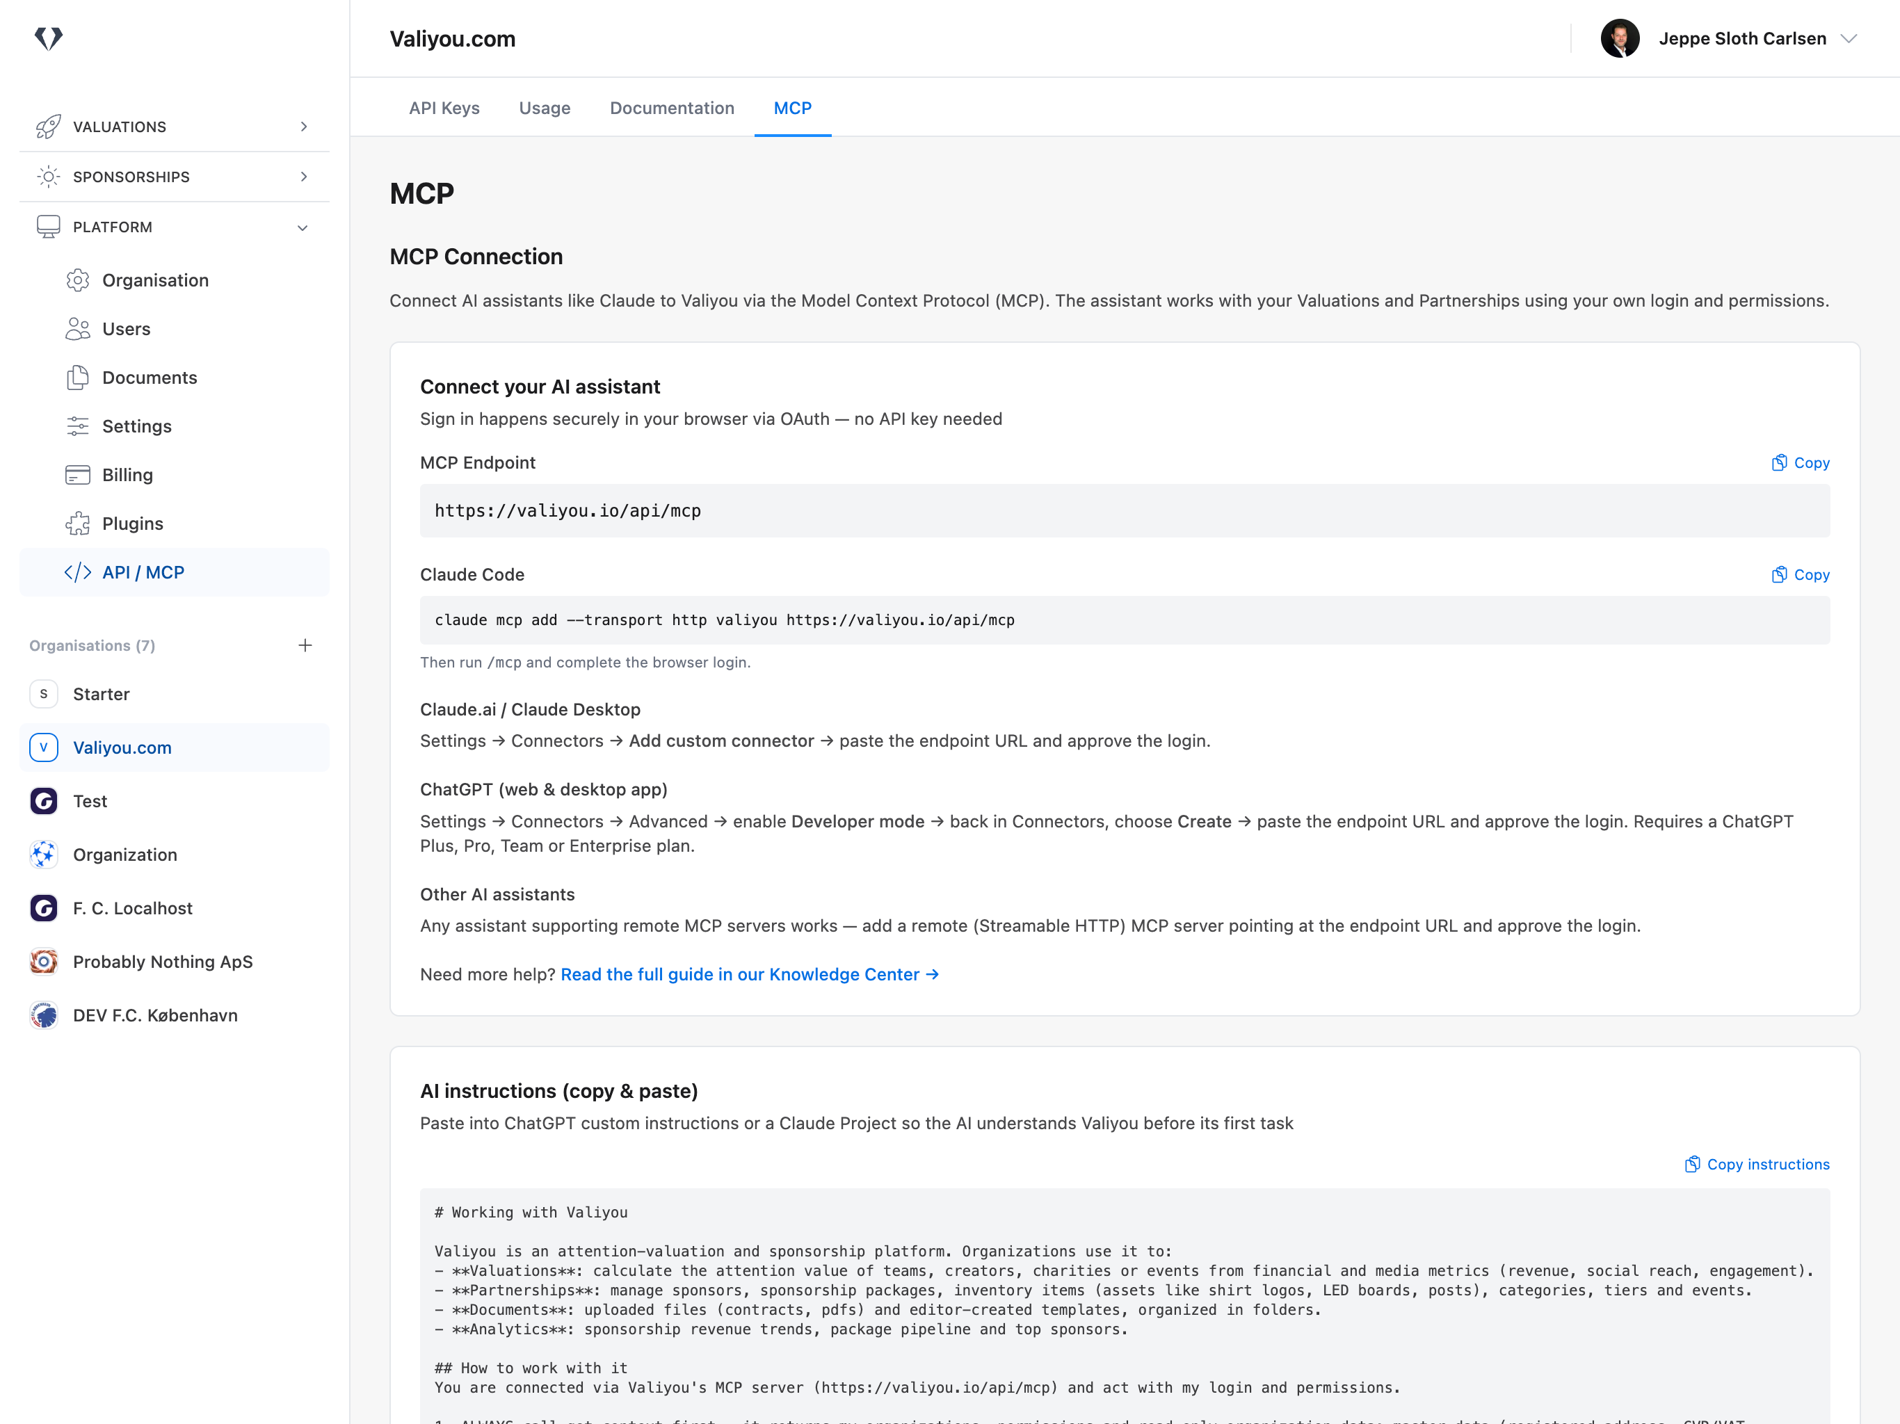This screenshot has width=1900, height=1424.
Task: Copy the MCP Endpoint URL
Action: pyautogui.click(x=1801, y=463)
